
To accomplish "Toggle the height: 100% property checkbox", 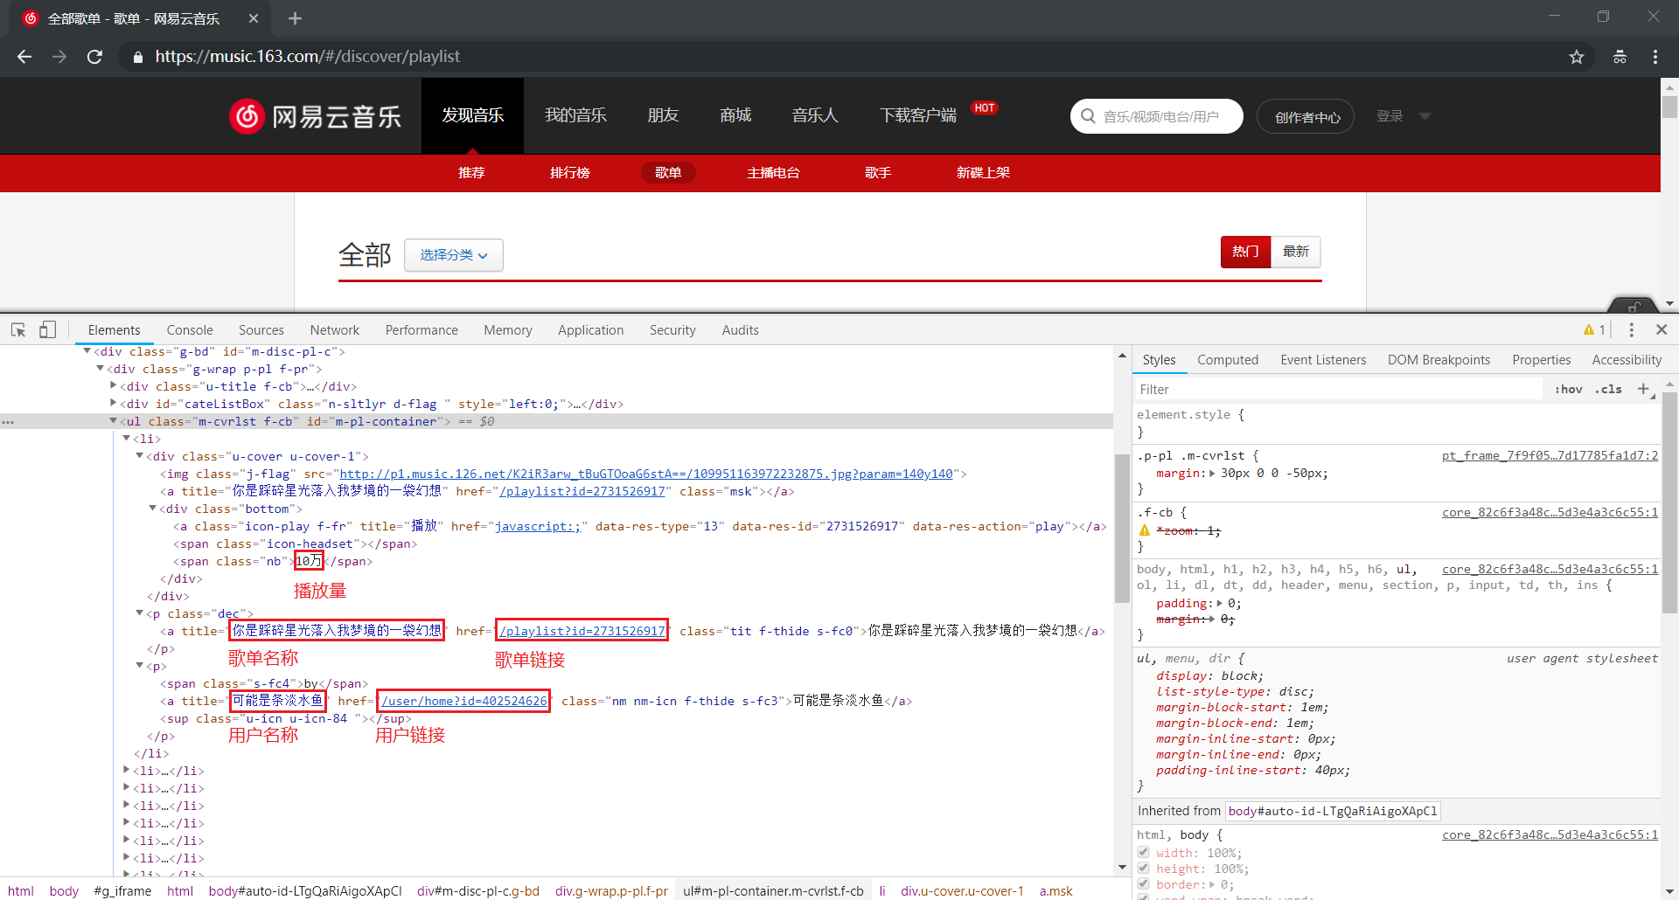I will [x=1143, y=868].
